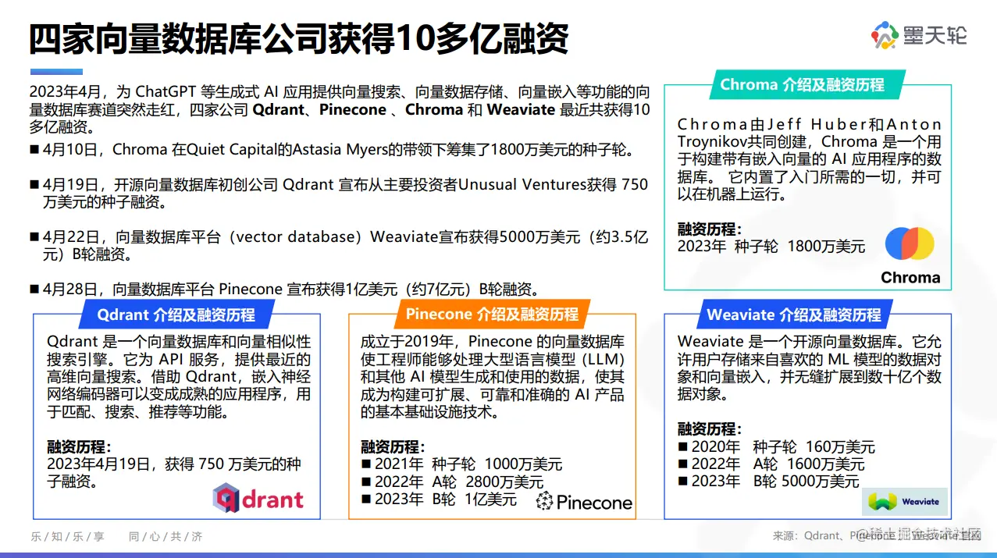The height and width of the screenshot is (558, 997).
Task: Click the Qdrant description paragraph
Action: (179, 377)
